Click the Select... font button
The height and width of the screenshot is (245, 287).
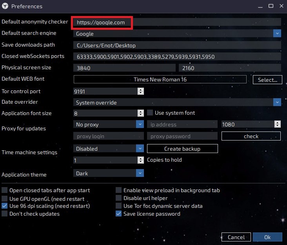[267, 80]
